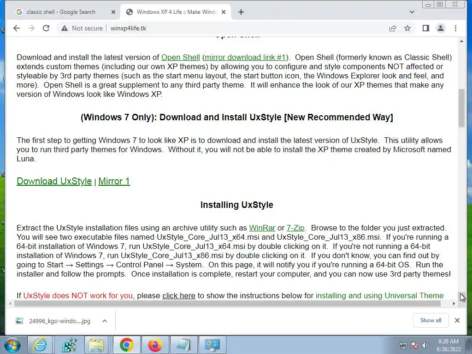Screen dimensions: 472x354
Task: Switch to Chrome taskbar icon
Action: [x=126, y=345]
